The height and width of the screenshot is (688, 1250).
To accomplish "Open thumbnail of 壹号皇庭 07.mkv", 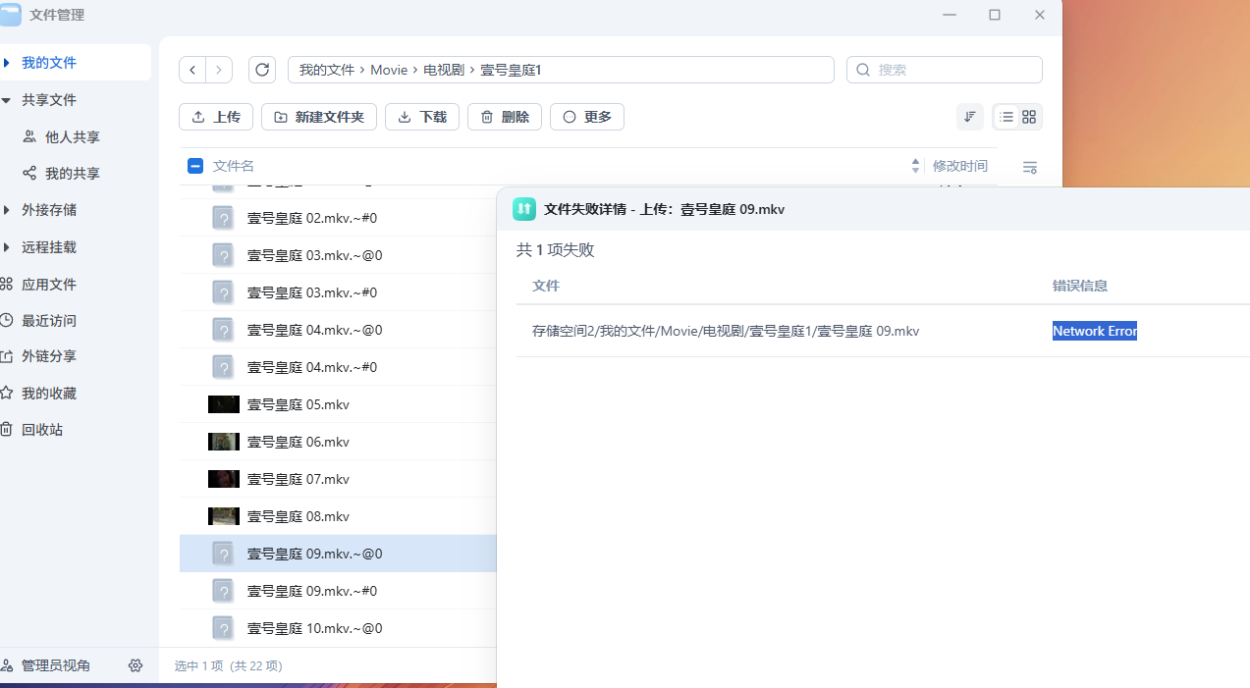I will (x=224, y=479).
